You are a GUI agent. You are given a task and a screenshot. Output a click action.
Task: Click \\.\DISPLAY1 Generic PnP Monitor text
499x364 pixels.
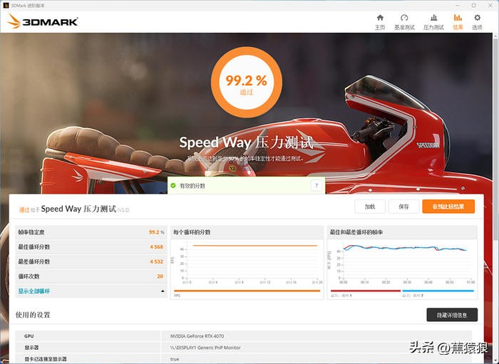pyautogui.click(x=205, y=348)
